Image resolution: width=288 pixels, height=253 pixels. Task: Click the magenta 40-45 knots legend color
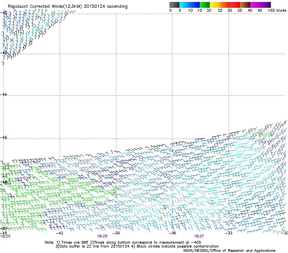(x=255, y=5)
